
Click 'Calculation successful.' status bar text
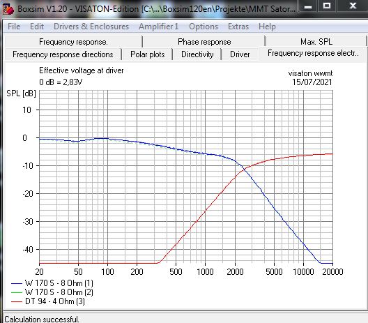tap(42, 320)
